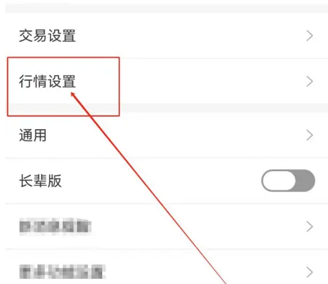Click the red arrow tip under 行情设置
Image resolution: width=328 pixels, height=284 pixels.
72,94
